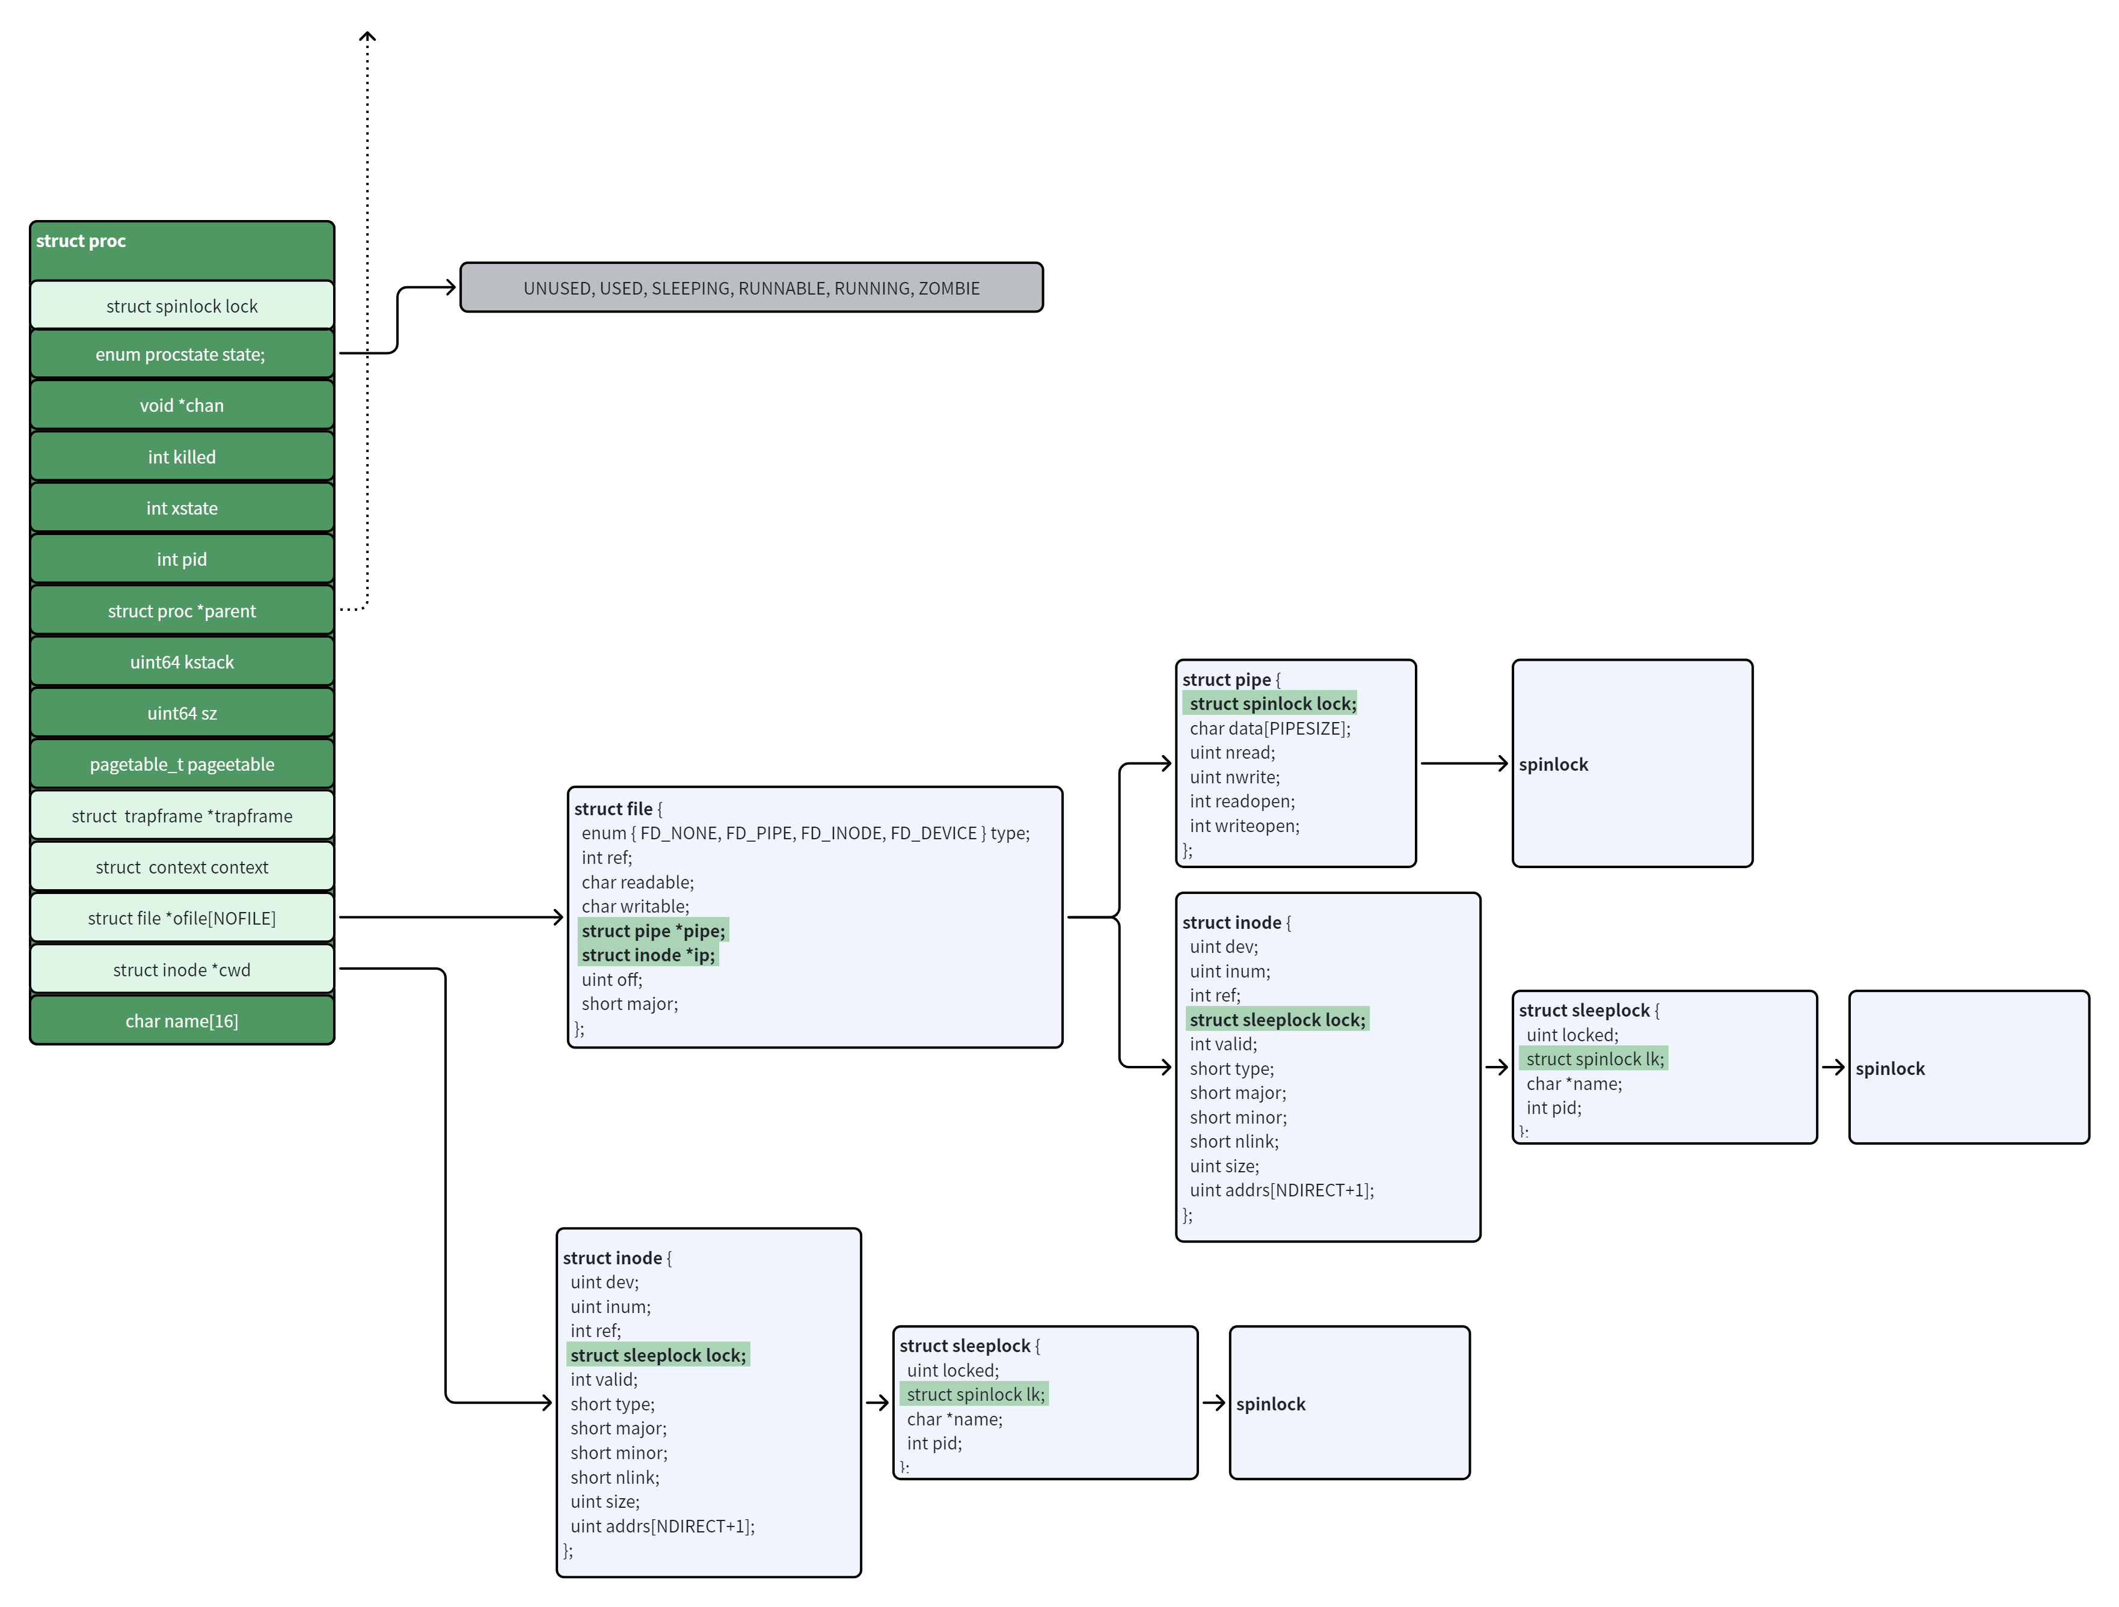The image size is (2119, 1607).
Task: Click the char name[16] field
Action: [182, 1022]
